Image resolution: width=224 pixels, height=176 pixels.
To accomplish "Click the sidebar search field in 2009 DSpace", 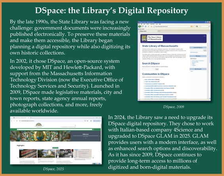I will [x=197, y=50].
